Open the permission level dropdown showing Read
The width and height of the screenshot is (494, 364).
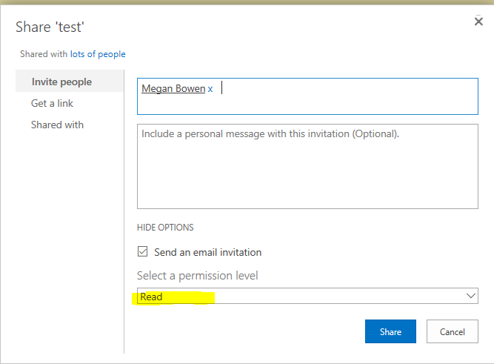[x=307, y=296]
